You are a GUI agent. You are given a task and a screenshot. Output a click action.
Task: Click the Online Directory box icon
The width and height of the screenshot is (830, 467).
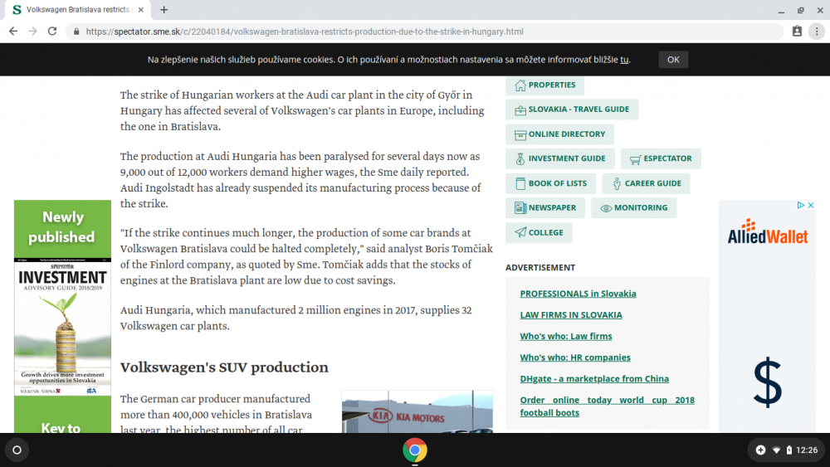(x=520, y=135)
